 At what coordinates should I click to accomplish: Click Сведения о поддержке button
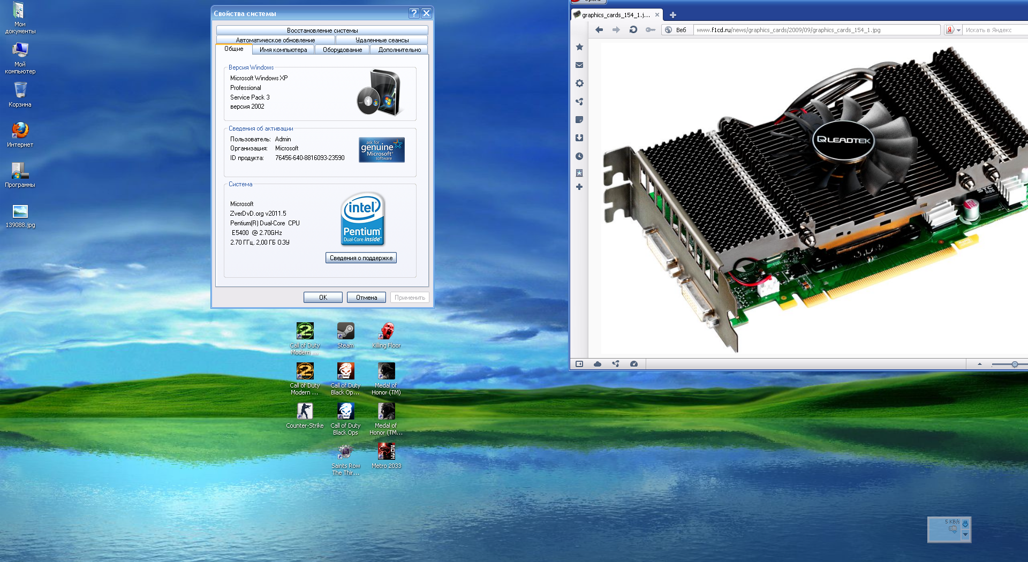(361, 258)
